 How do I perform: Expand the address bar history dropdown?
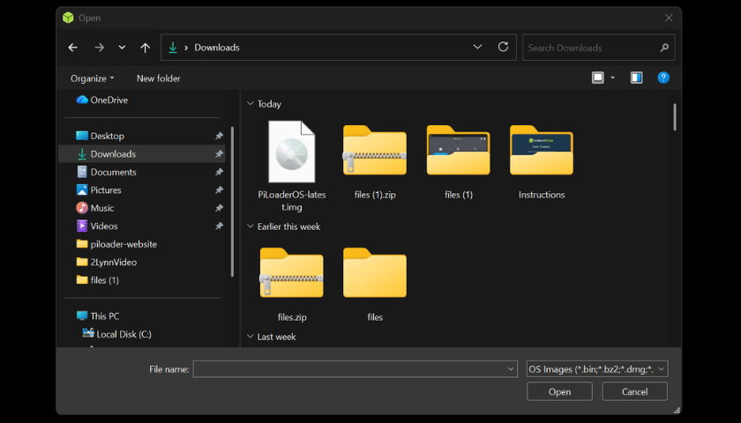point(477,47)
